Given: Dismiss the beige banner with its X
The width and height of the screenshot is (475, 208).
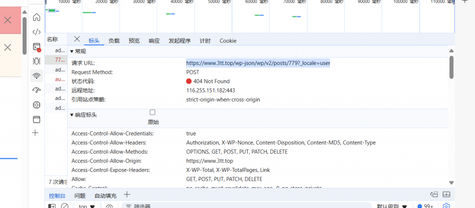Looking at the screenshot, I should tap(7, 47).
